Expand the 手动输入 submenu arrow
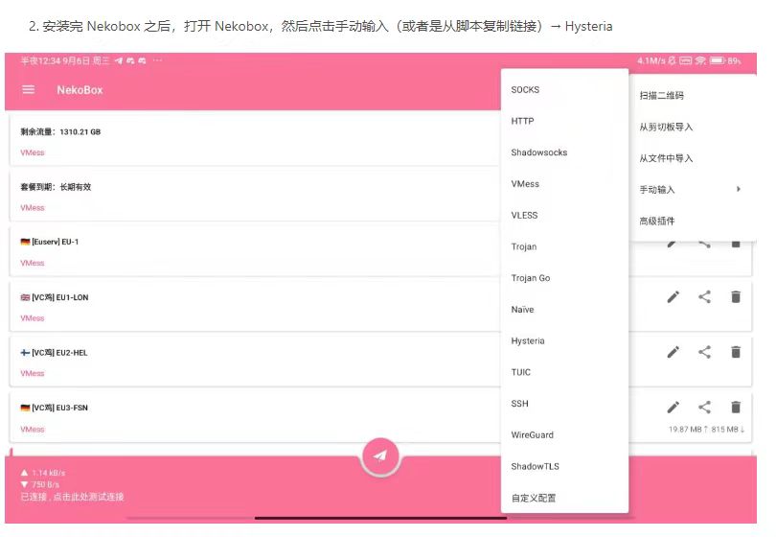 pyautogui.click(x=738, y=189)
